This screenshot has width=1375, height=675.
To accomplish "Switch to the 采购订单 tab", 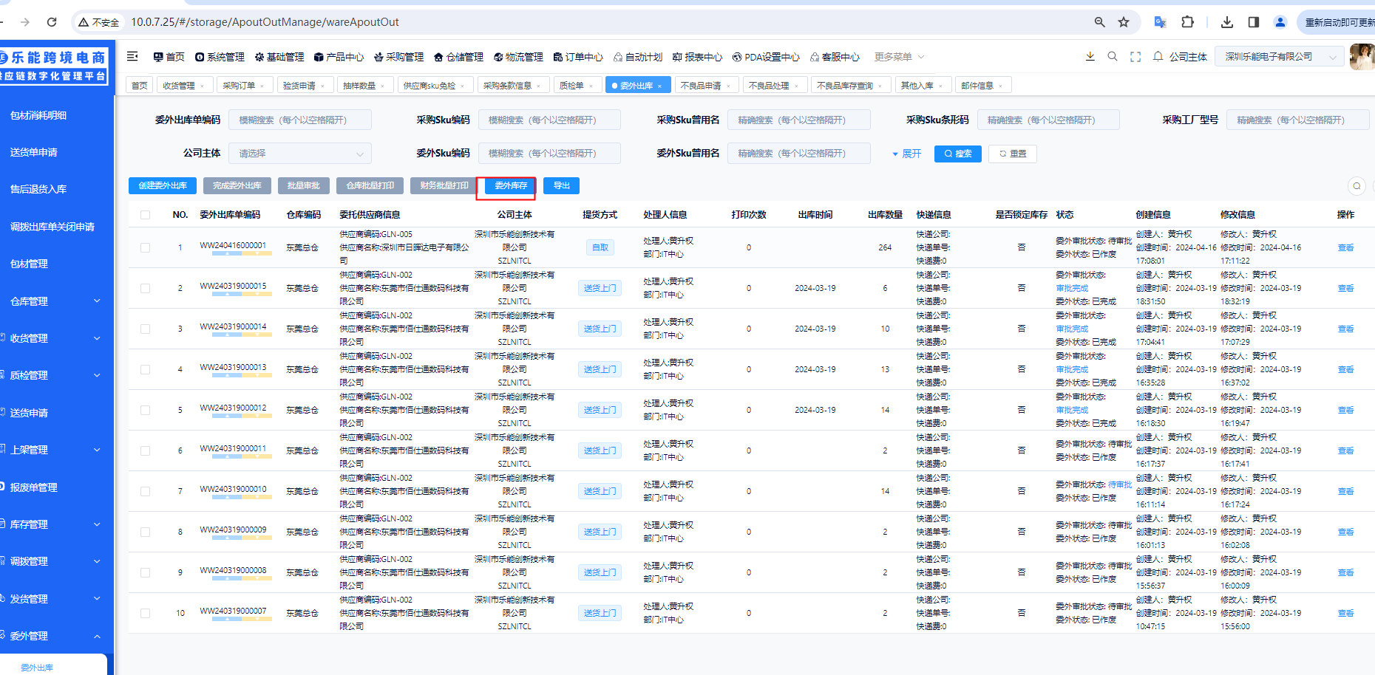I will tap(240, 86).
